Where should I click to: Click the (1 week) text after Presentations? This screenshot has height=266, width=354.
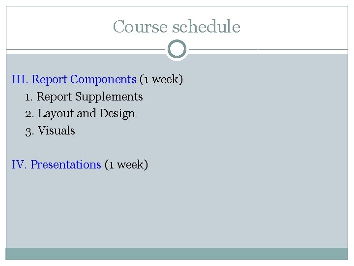coord(126,165)
